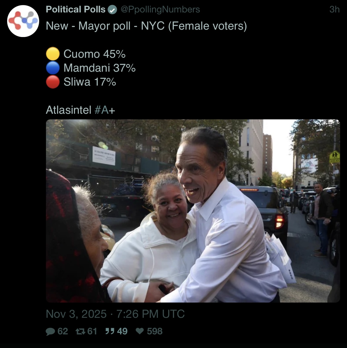Open the @PpollingNumbers handle link

160,9
